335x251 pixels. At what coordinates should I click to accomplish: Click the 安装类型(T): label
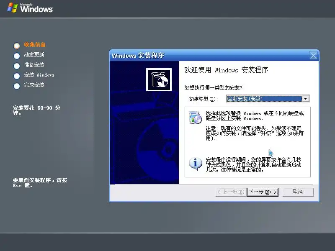coord(203,99)
